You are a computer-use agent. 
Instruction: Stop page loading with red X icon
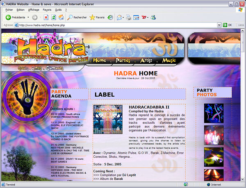pos(46,17)
